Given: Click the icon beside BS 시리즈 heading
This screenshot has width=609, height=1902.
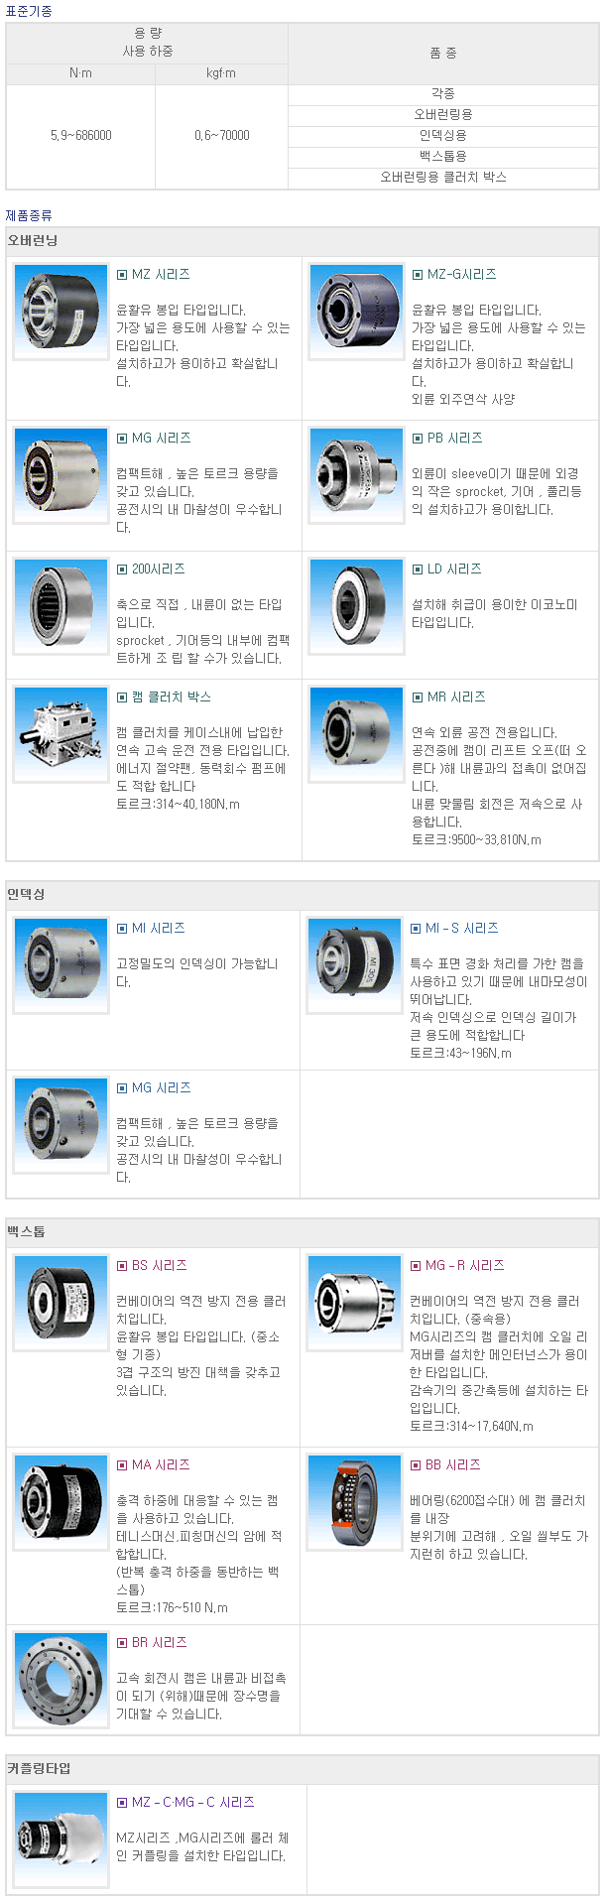Looking at the screenshot, I should pos(122,1266).
